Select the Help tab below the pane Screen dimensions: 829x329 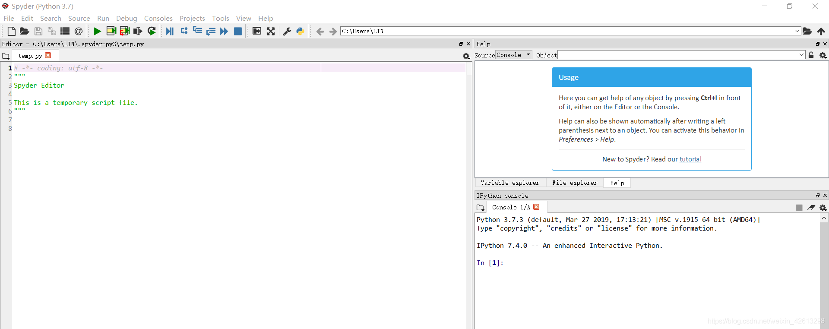[617, 183]
